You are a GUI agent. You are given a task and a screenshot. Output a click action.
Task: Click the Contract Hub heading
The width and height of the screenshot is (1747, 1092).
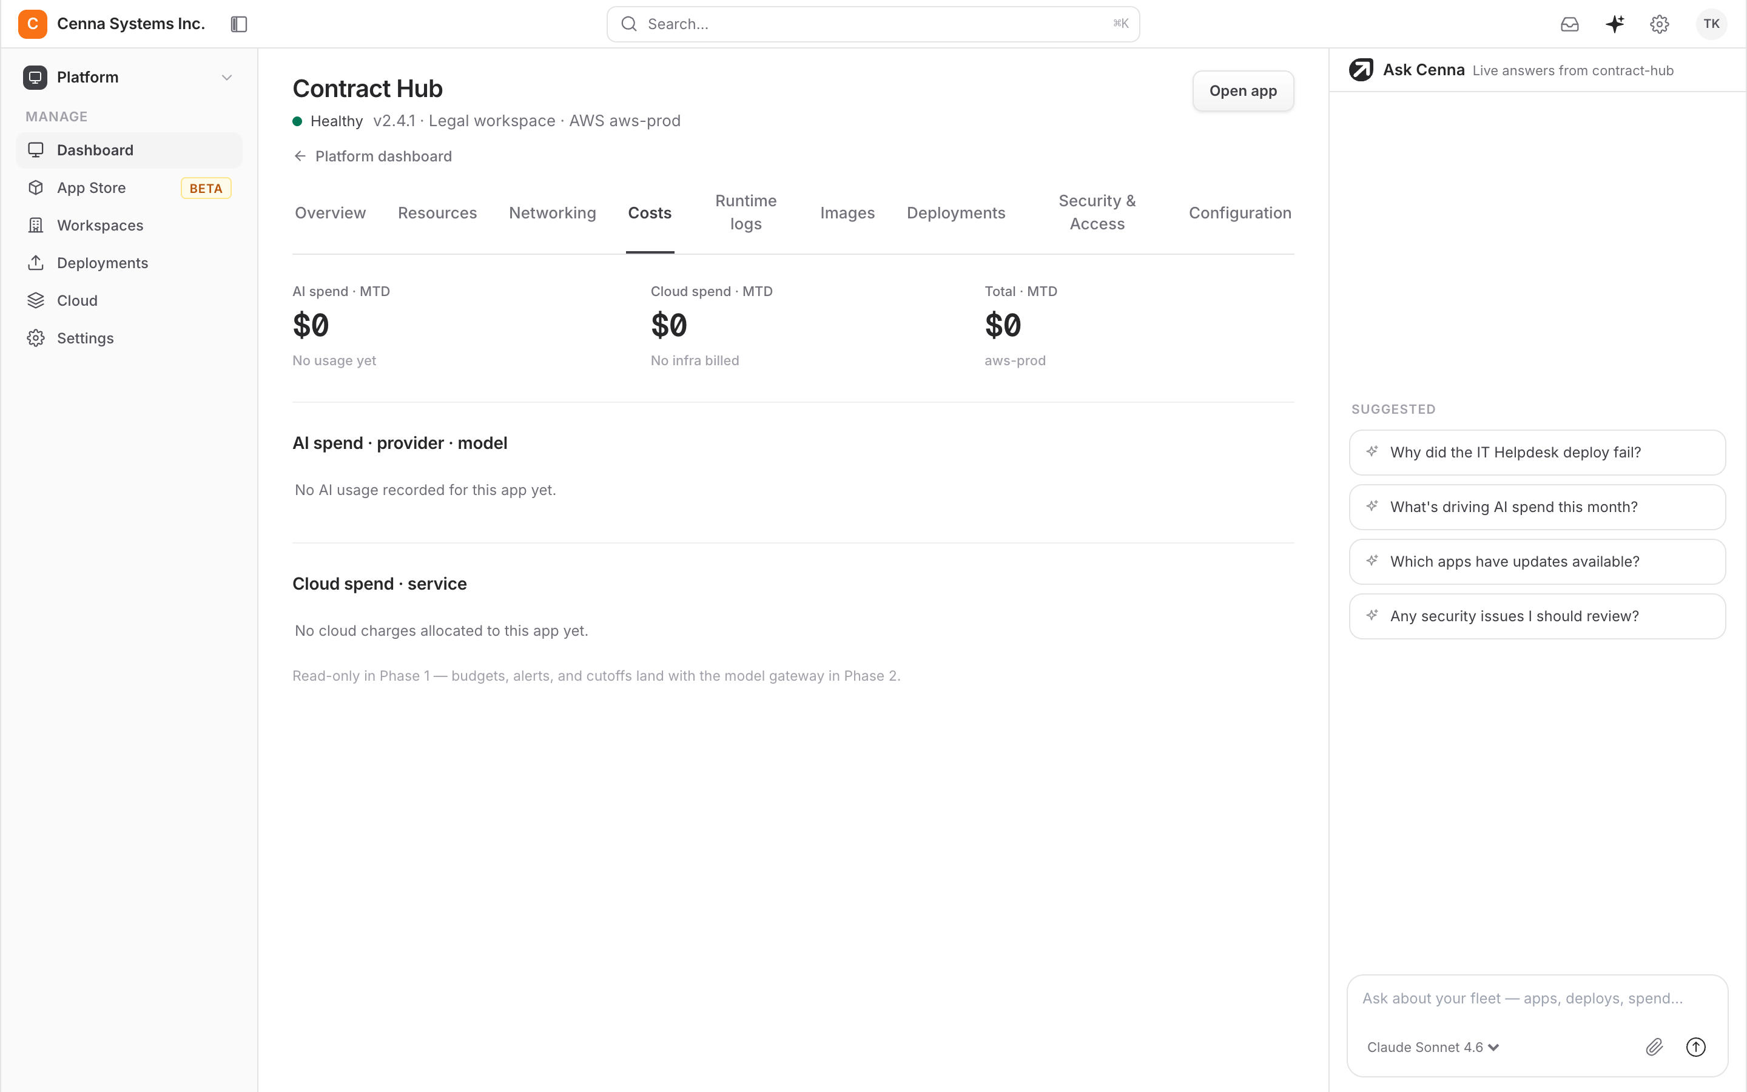(x=368, y=89)
